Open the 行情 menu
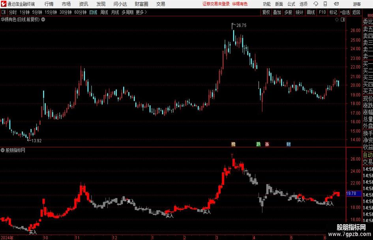The image size is (373, 240). tap(49, 4)
